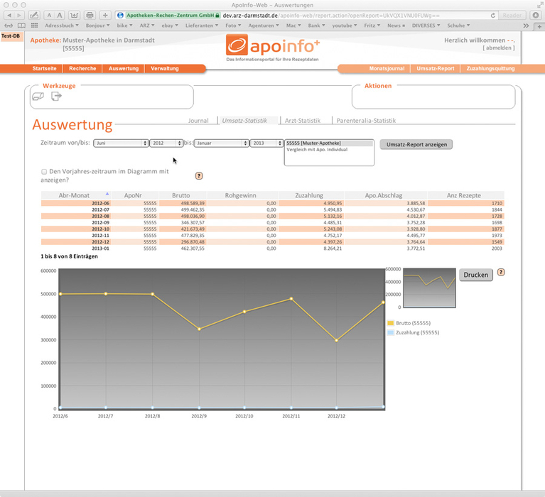The width and height of the screenshot is (545, 497).
Task: Click the first Werkzeuge tool icon
Action: [x=38, y=97]
